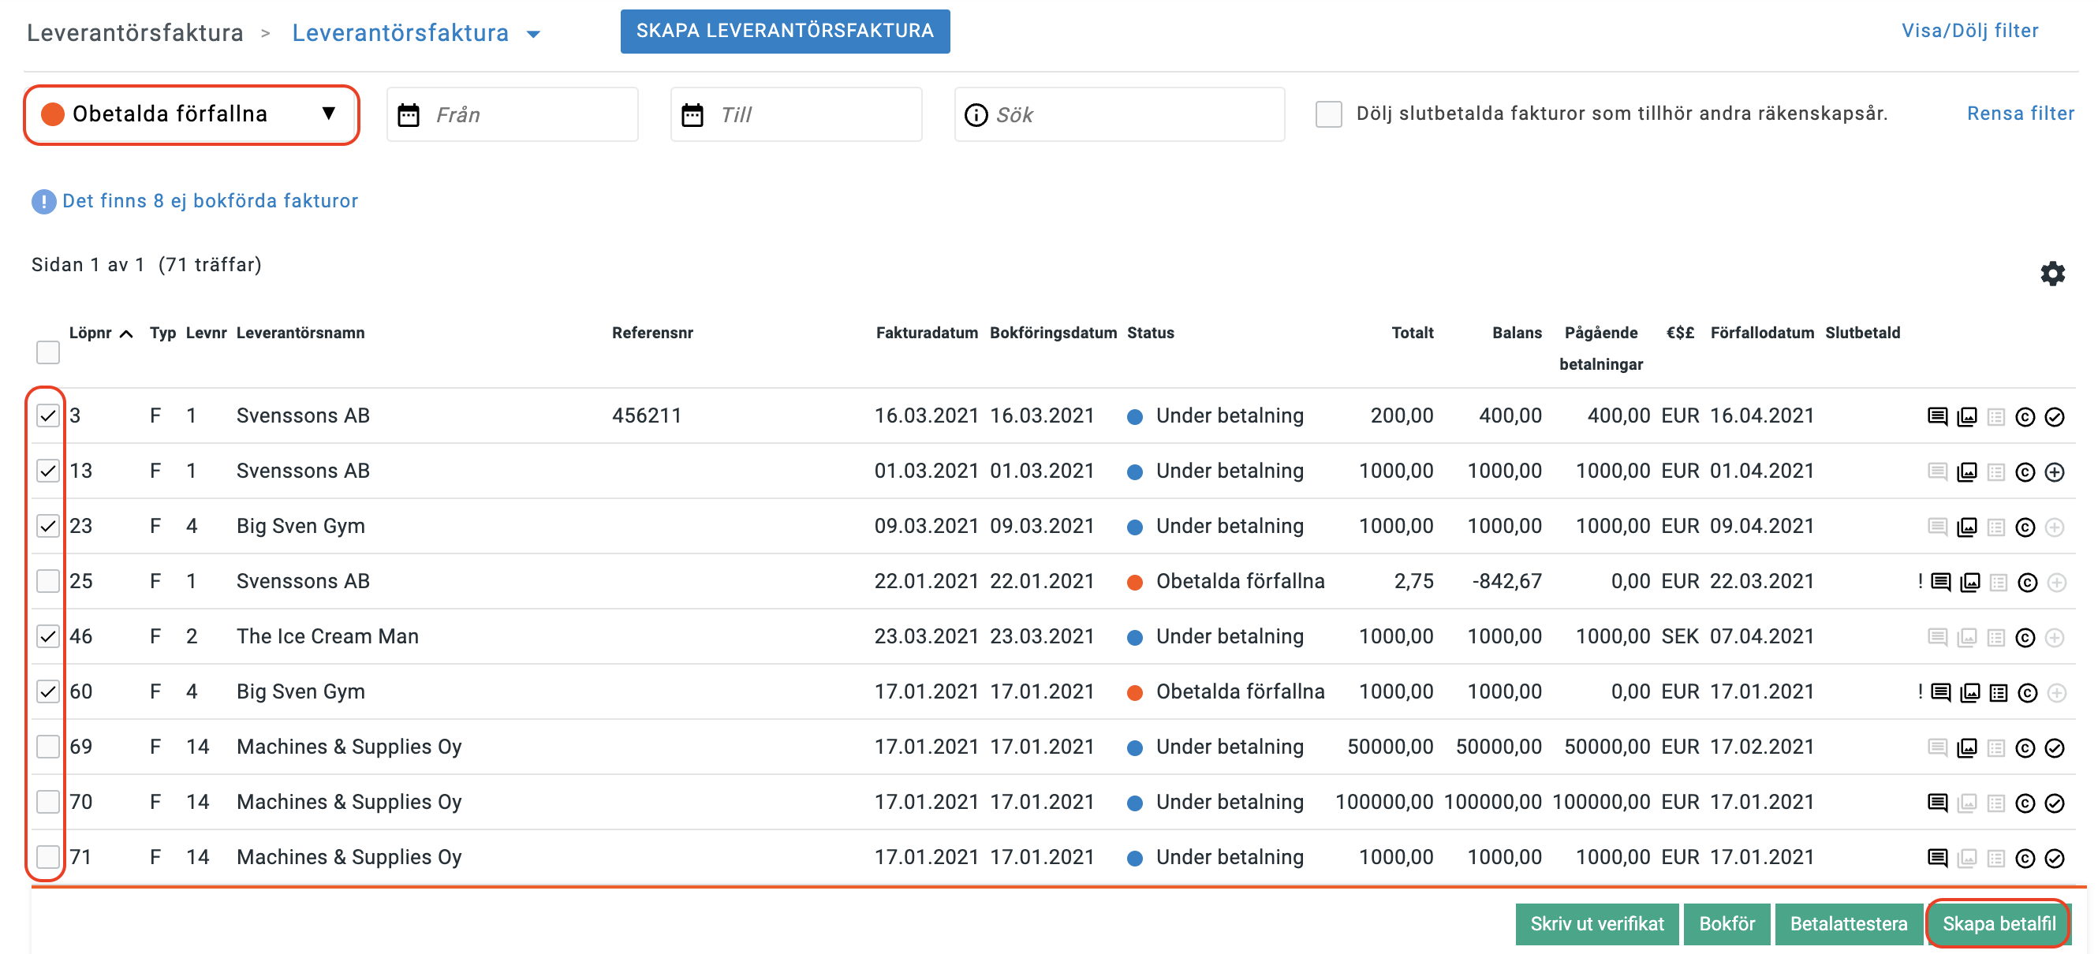
Task: Click checkmark icon for invoice 3
Action: click(2054, 417)
